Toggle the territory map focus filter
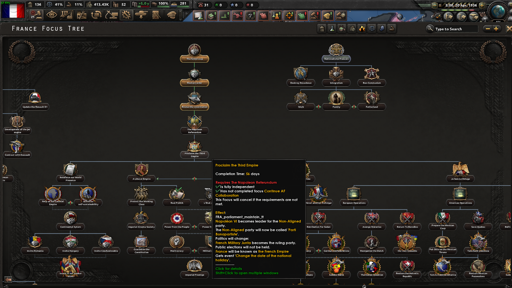The height and width of the screenshot is (288, 512). coord(382,29)
